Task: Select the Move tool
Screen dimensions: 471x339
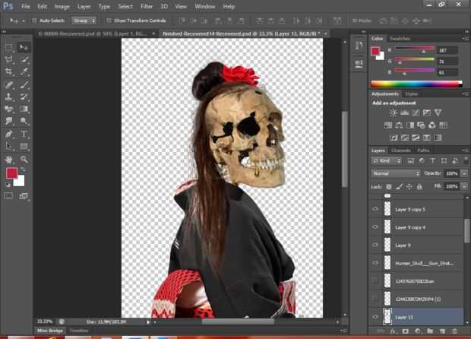Action: point(24,47)
